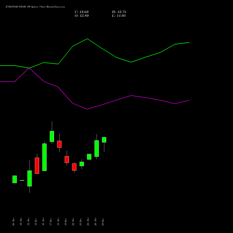233x233 pixels.
Task: Click the 24 Dec green candlestick
Action: (x=89, y=157)
